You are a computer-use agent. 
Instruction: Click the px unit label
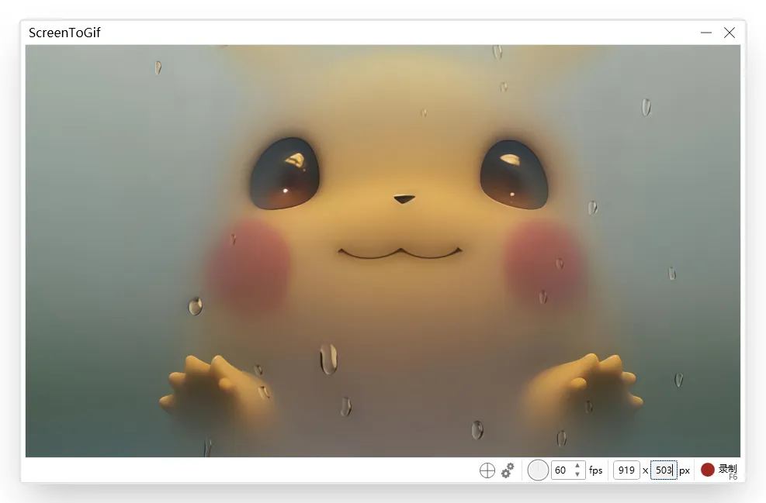[x=685, y=470]
